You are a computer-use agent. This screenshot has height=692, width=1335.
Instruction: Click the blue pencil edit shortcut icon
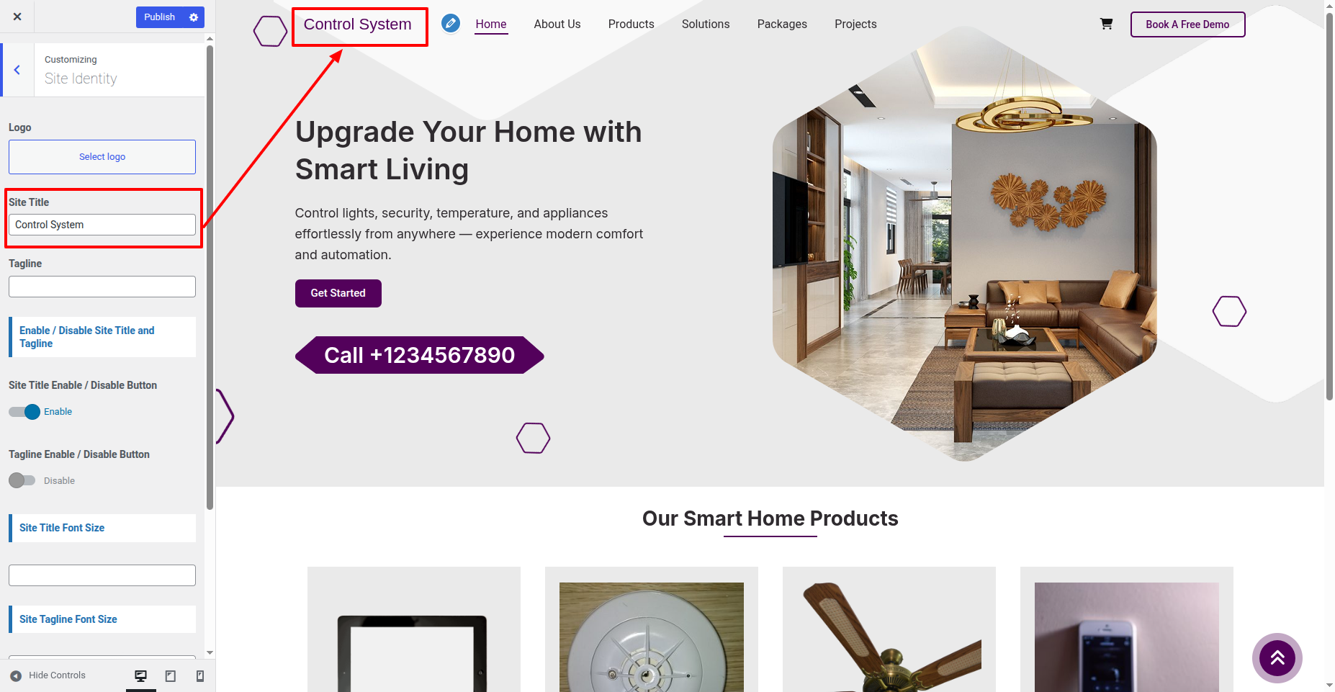pos(451,24)
